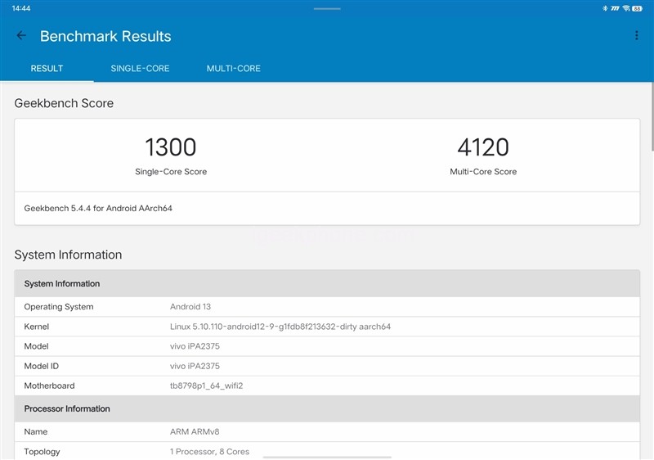The image size is (654, 460).
Task: Tap the slanted-bars icon beside Bluetooth
Action: pyautogui.click(x=615, y=8)
